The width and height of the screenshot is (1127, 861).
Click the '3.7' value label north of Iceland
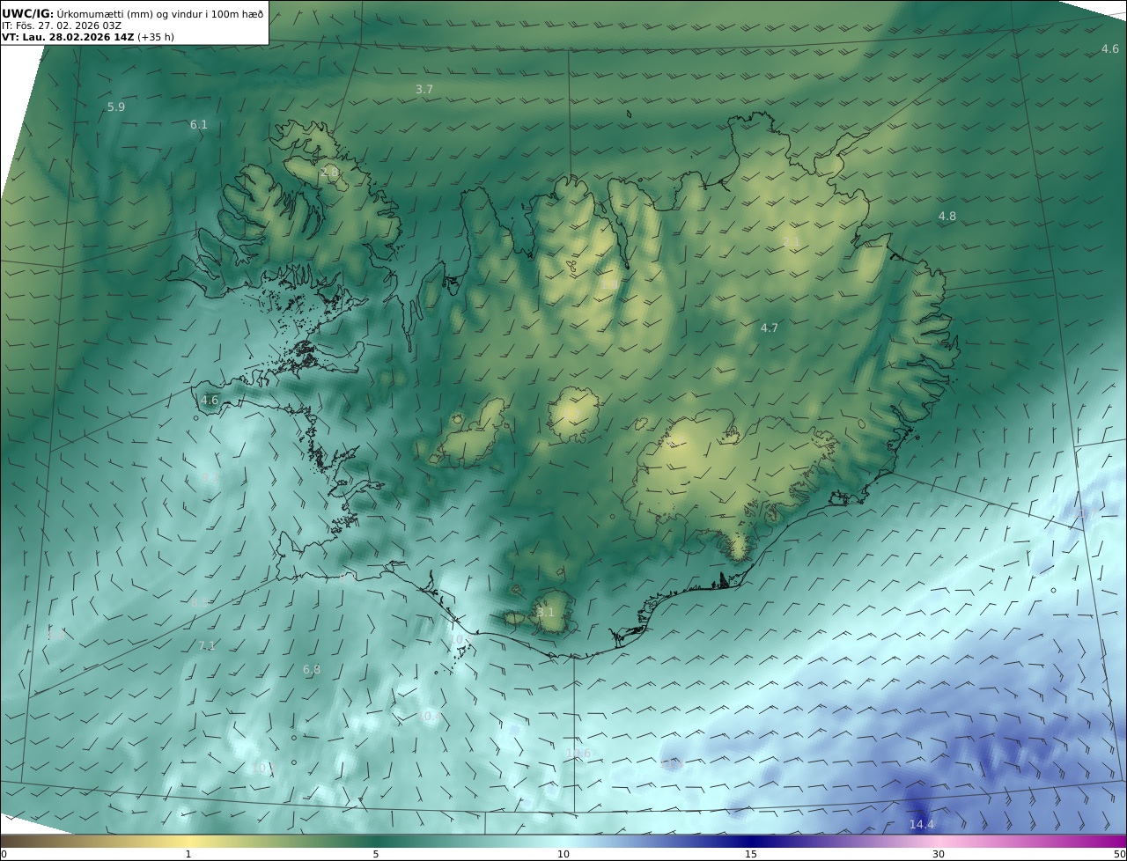click(x=424, y=90)
